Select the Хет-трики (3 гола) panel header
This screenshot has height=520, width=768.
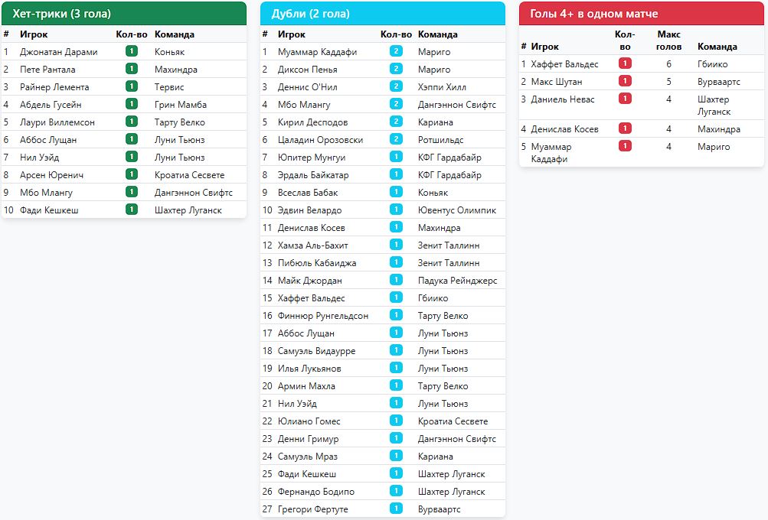(x=124, y=14)
